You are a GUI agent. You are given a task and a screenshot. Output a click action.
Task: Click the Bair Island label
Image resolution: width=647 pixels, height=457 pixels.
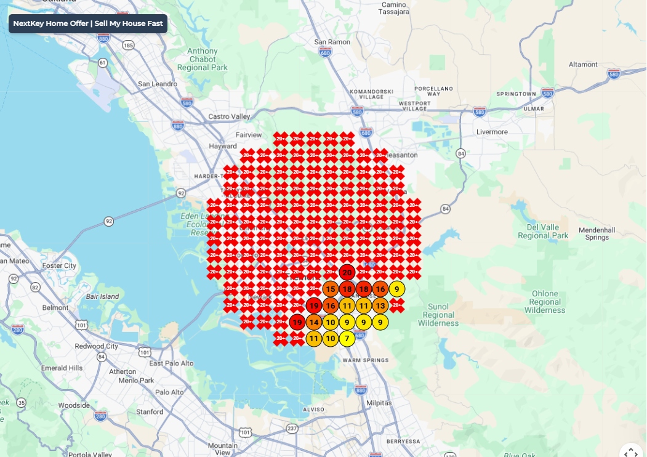point(102,296)
